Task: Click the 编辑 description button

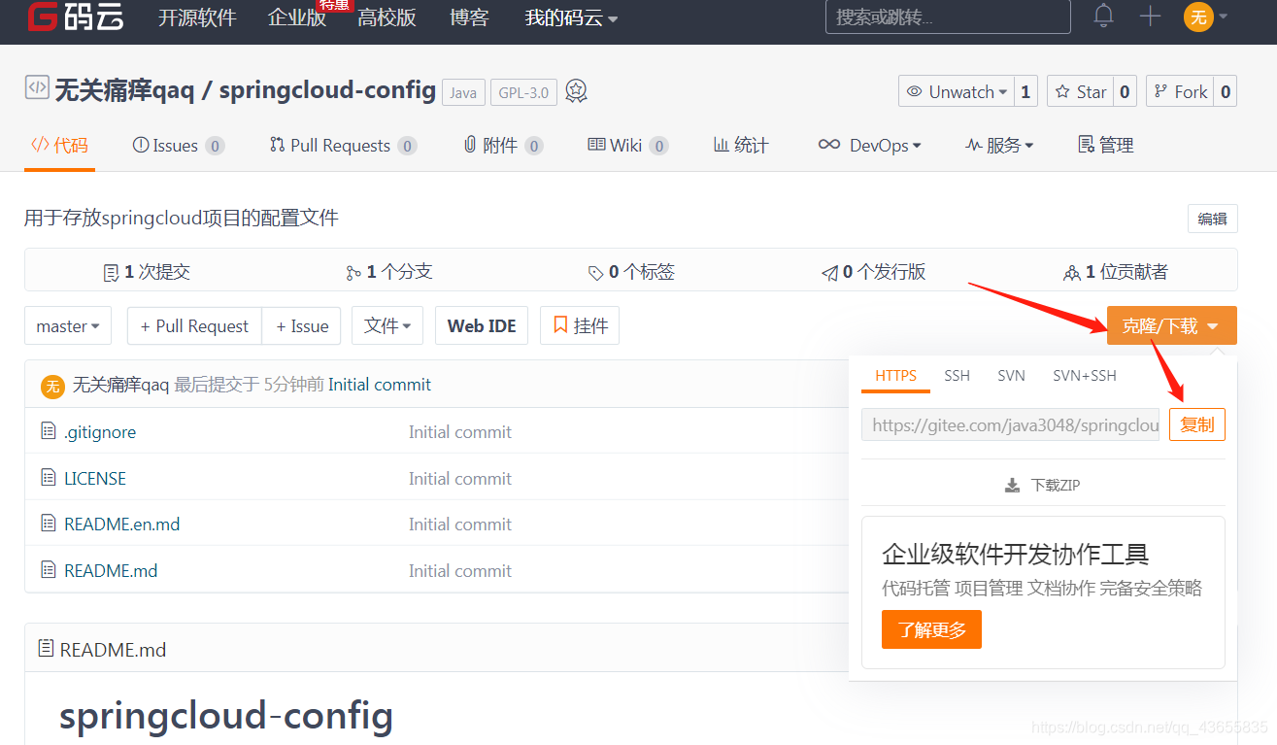Action: click(1212, 219)
